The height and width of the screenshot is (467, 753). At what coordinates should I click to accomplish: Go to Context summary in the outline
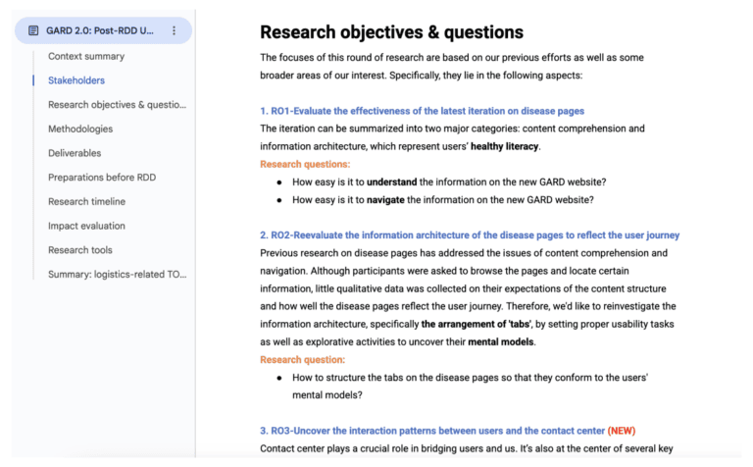86,56
